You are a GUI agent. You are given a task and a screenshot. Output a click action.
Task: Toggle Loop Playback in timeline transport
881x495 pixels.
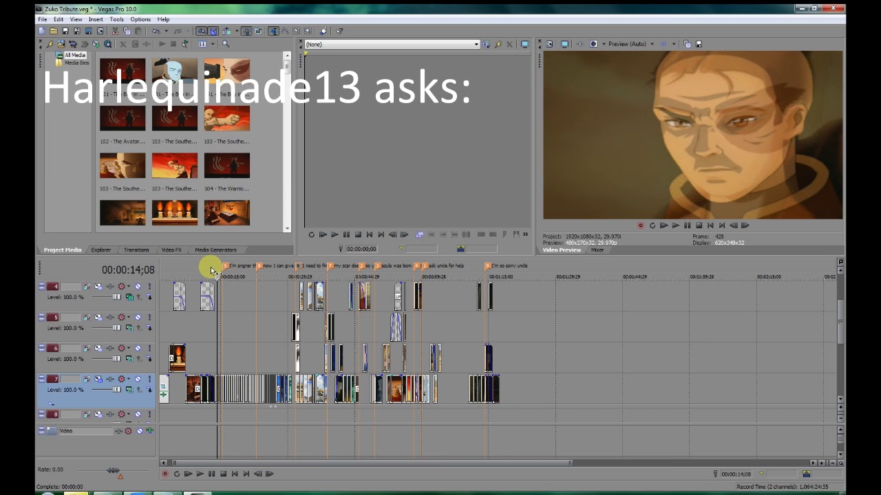(x=176, y=474)
